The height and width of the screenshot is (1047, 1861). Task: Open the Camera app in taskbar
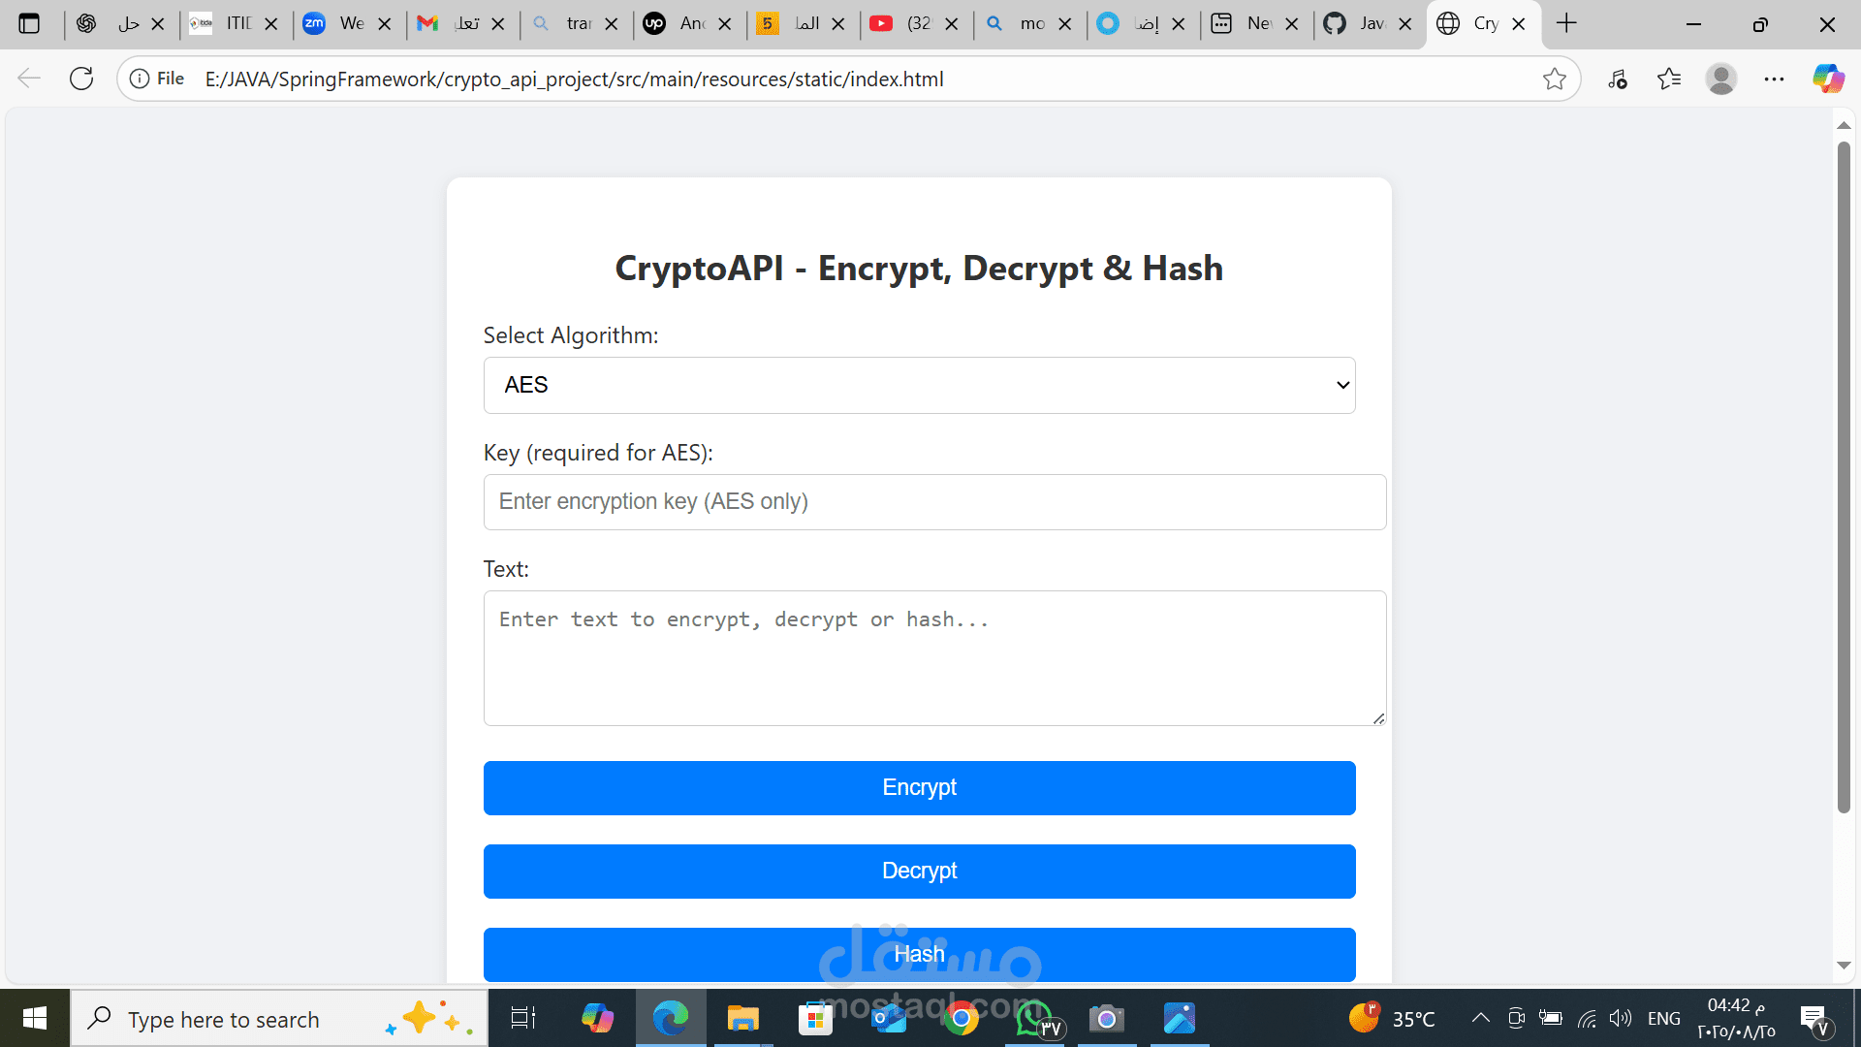(1106, 1018)
